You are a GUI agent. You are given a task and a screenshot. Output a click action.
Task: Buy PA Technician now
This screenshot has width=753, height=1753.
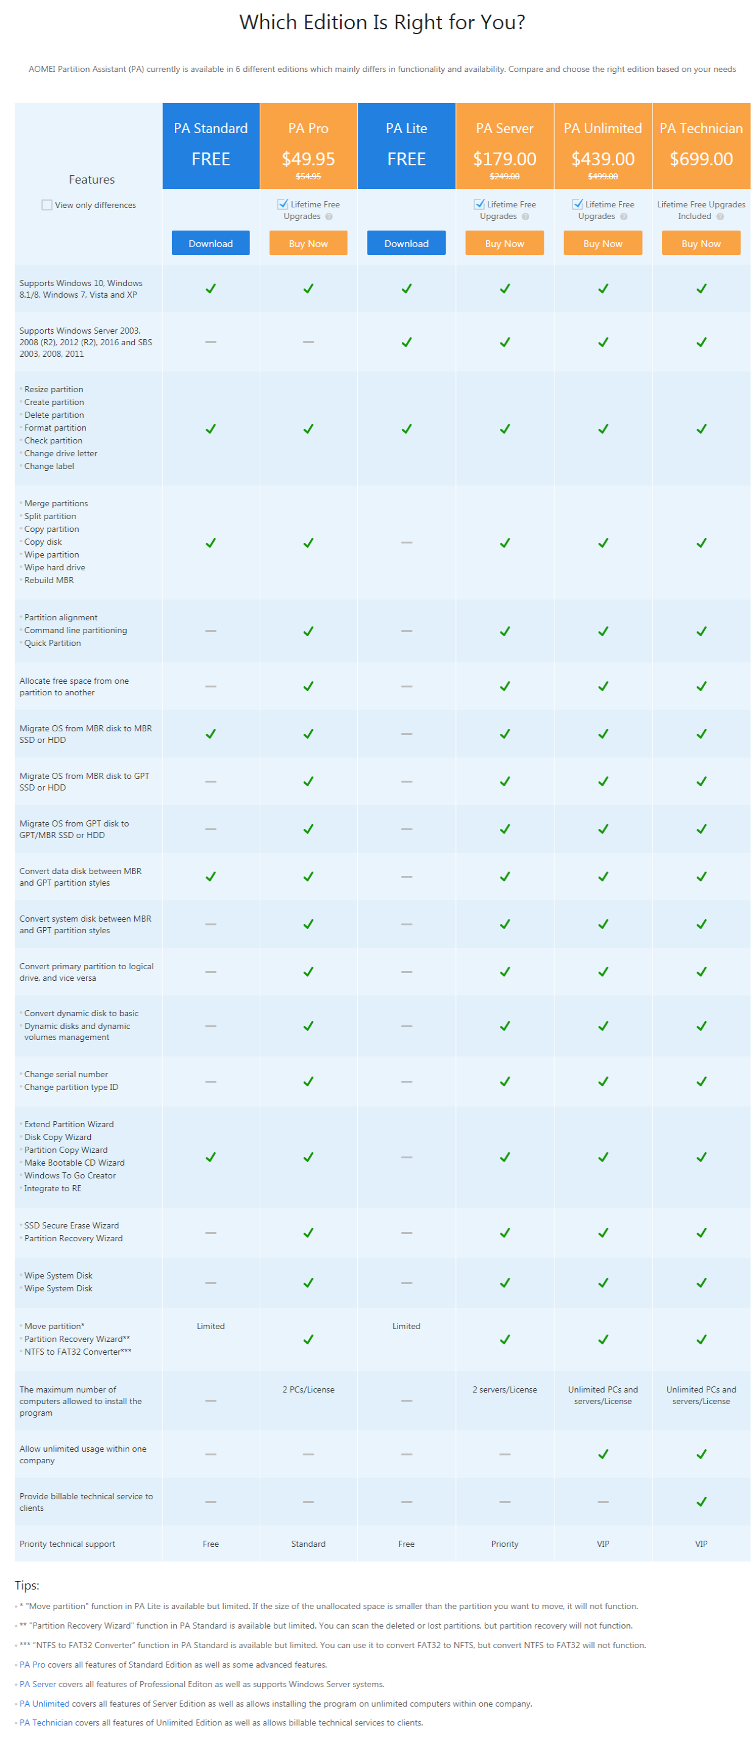tap(701, 243)
